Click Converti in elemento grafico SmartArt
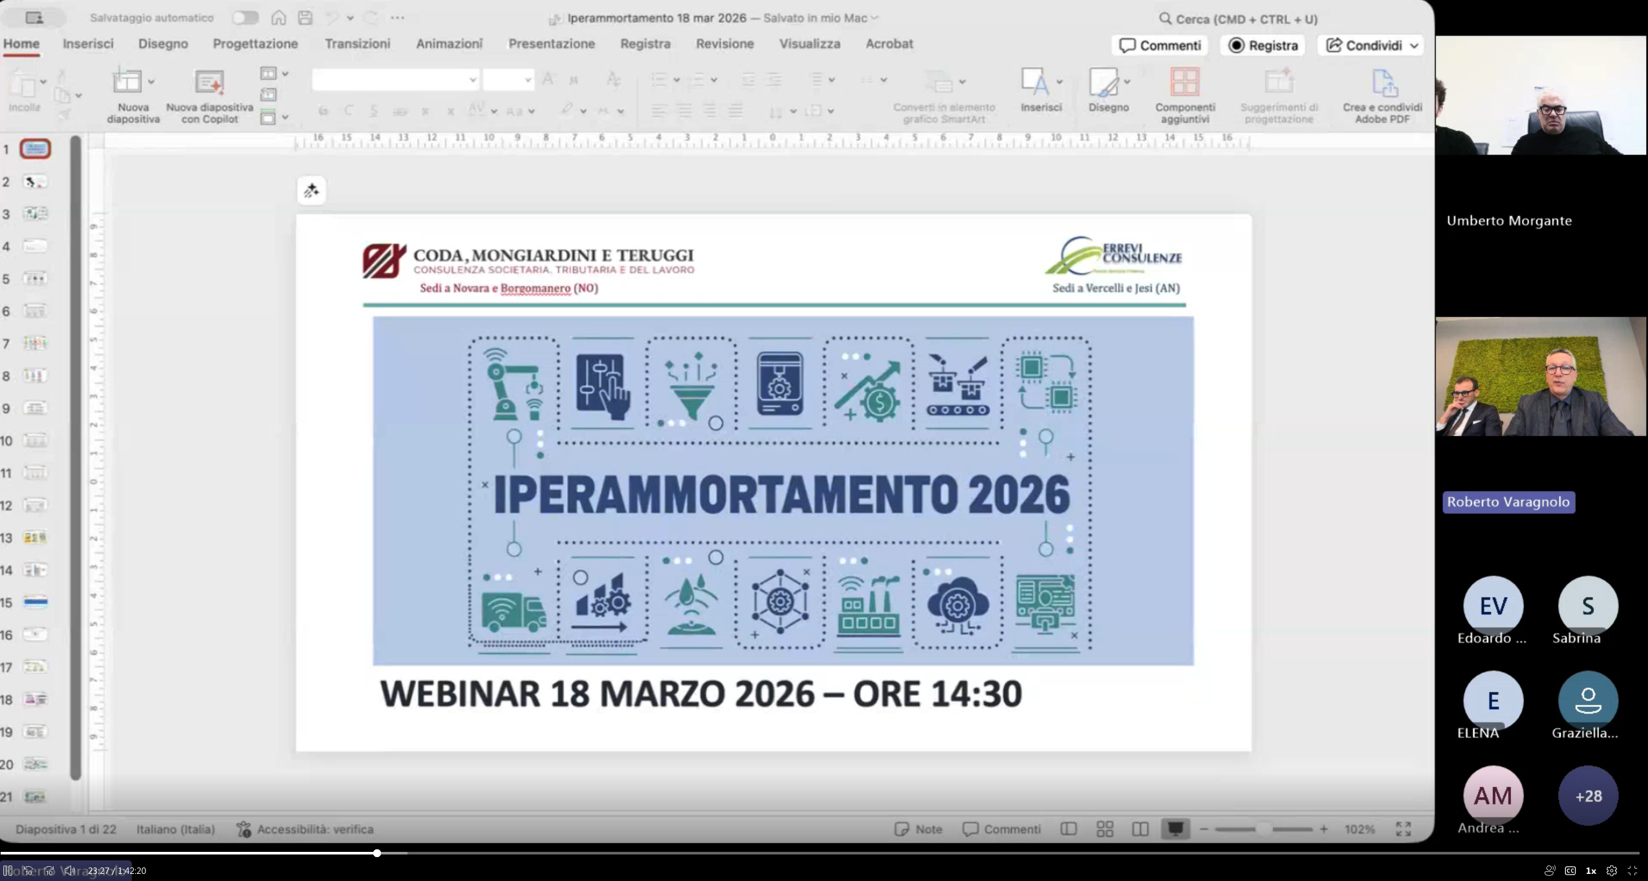 [944, 96]
